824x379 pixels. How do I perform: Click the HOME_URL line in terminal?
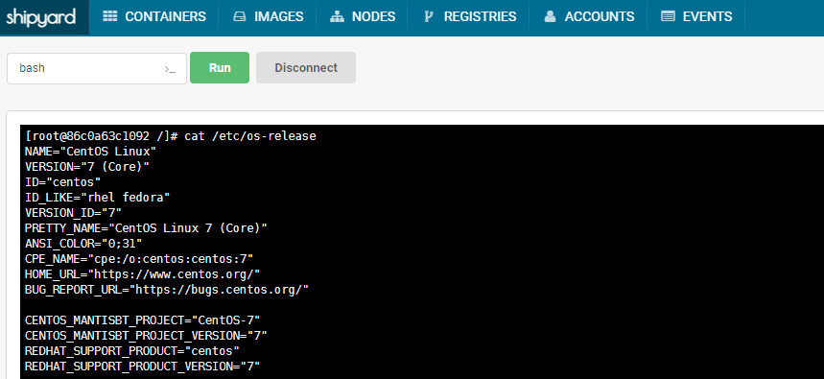coord(142,273)
